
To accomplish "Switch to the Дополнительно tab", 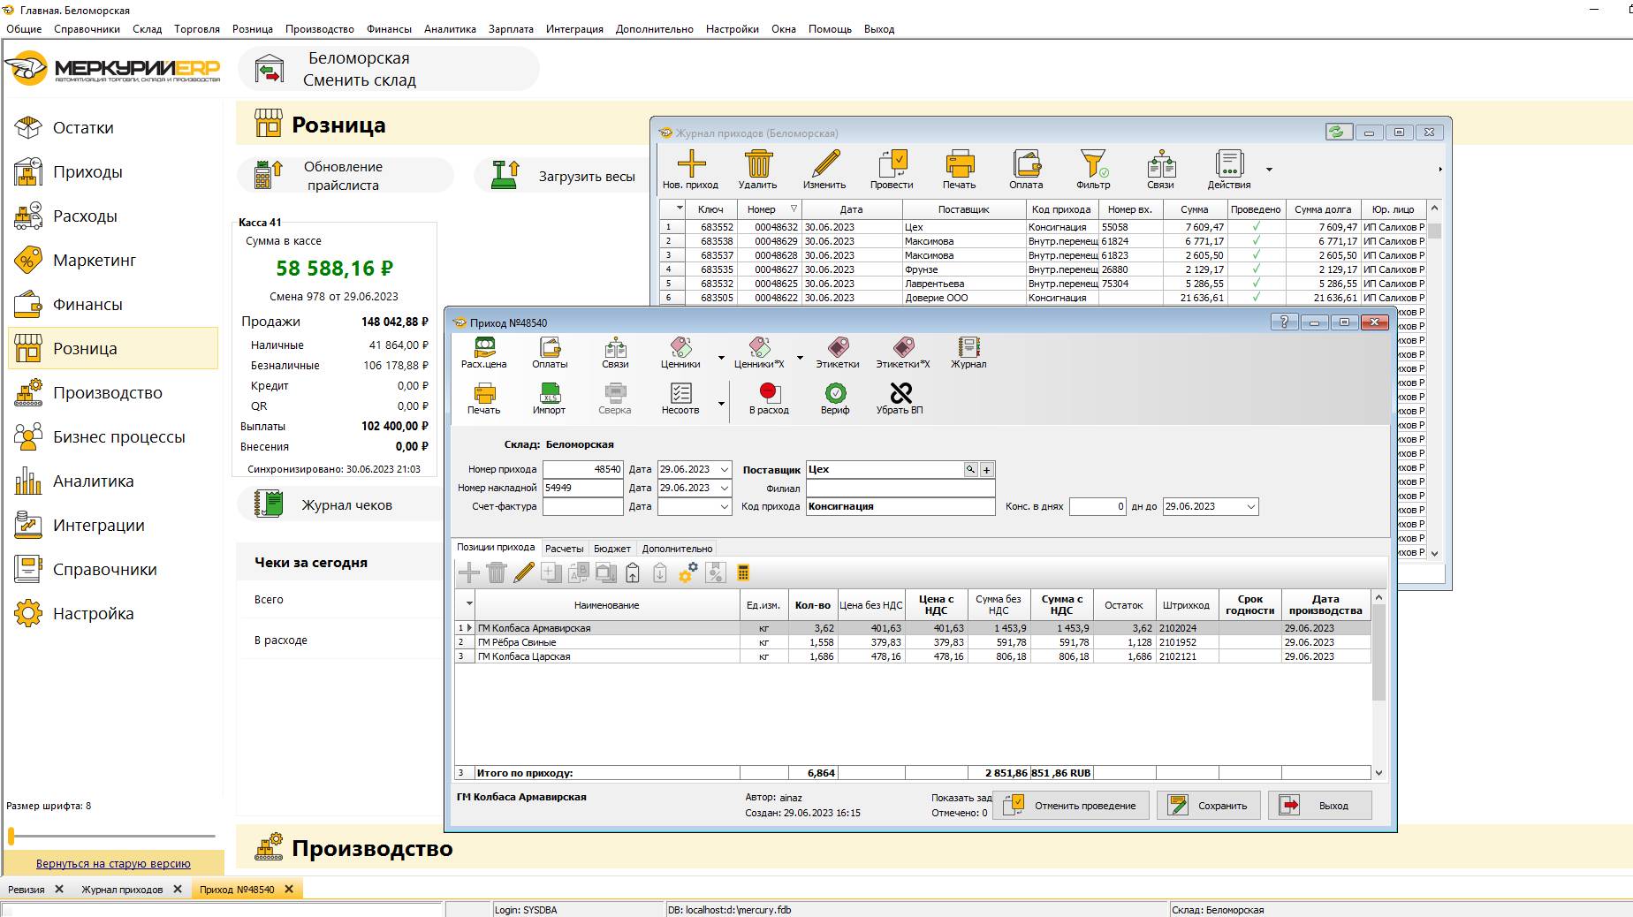I will [x=677, y=549].
